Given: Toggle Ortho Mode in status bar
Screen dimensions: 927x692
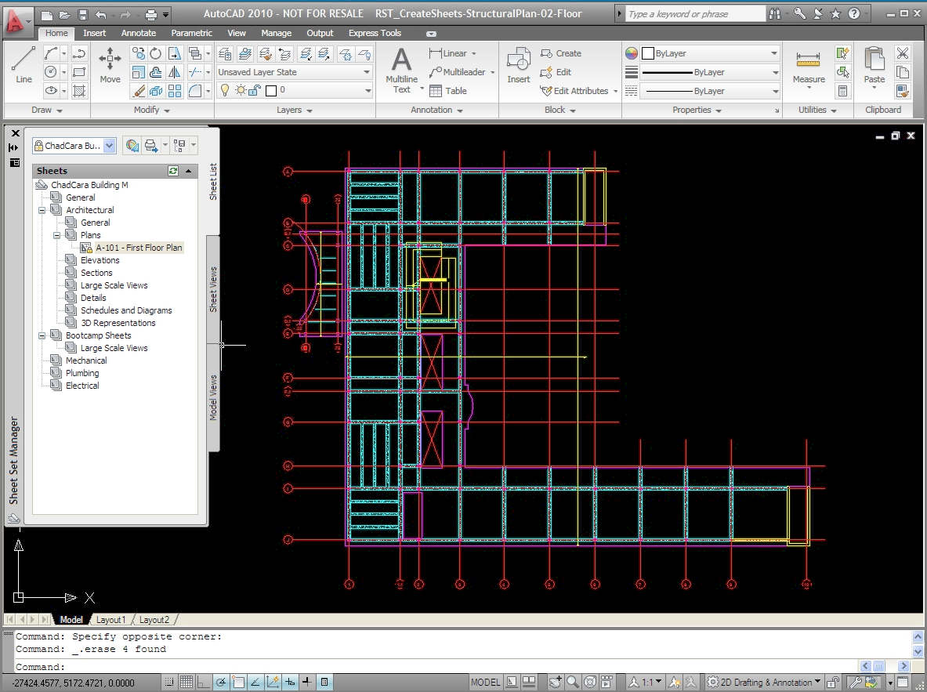Looking at the screenshot, I should tap(204, 682).
